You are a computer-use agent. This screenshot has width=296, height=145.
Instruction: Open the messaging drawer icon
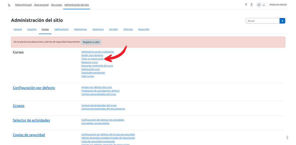coord(252,5)
